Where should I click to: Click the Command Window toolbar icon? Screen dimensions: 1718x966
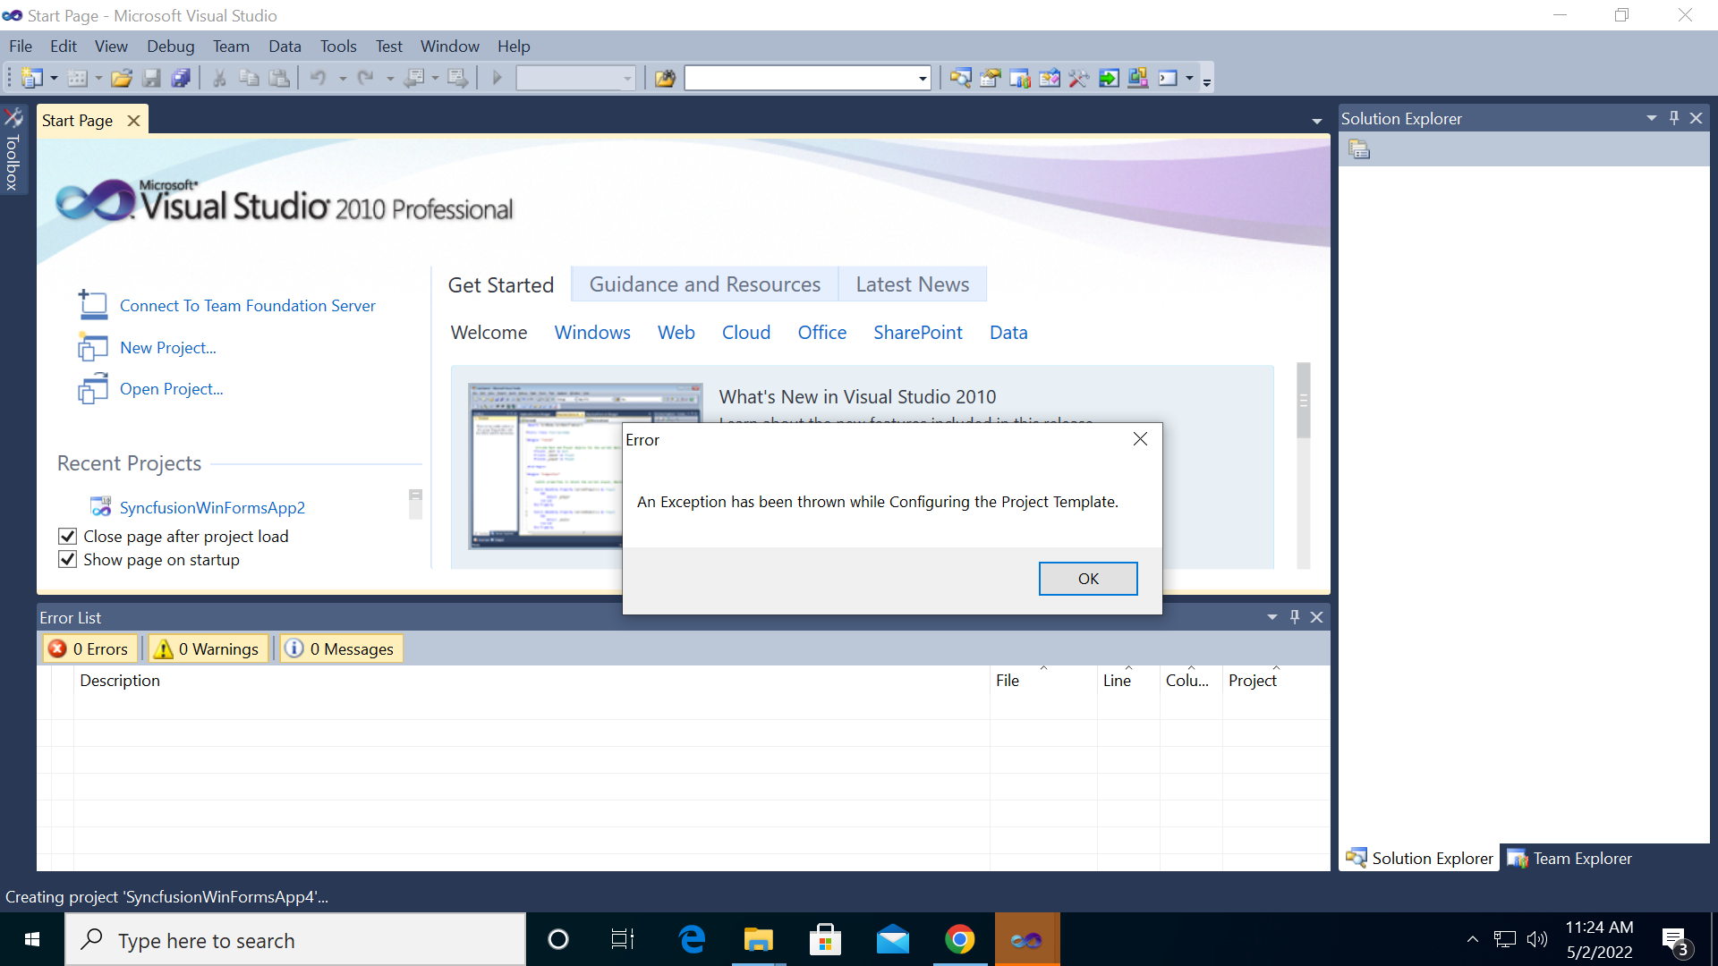(1168, 79)
